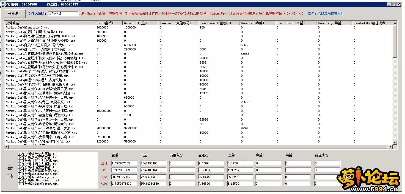Select the 大发明家-旷野小镇.txt row
This screenshot has width=405, height=194.
coord(40,137)
